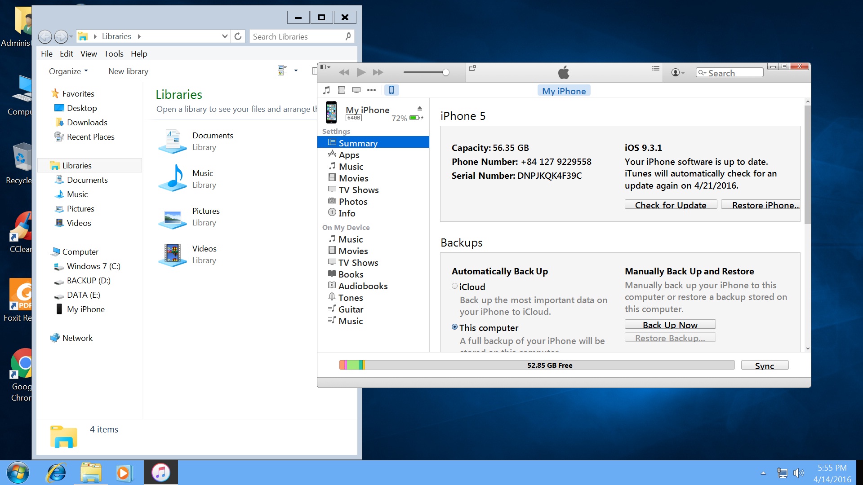Select the Videos Library icon

[x=173, y=255]
